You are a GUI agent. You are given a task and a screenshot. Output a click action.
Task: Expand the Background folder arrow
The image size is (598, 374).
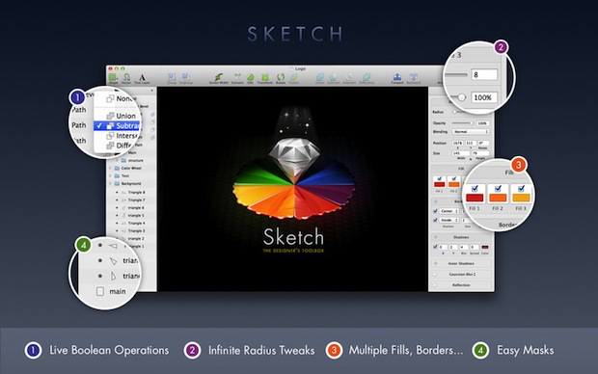point(111,184)
